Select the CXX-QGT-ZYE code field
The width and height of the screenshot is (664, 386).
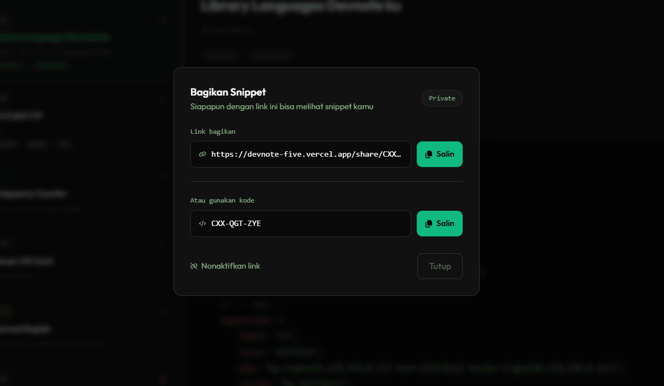[300, 223]
